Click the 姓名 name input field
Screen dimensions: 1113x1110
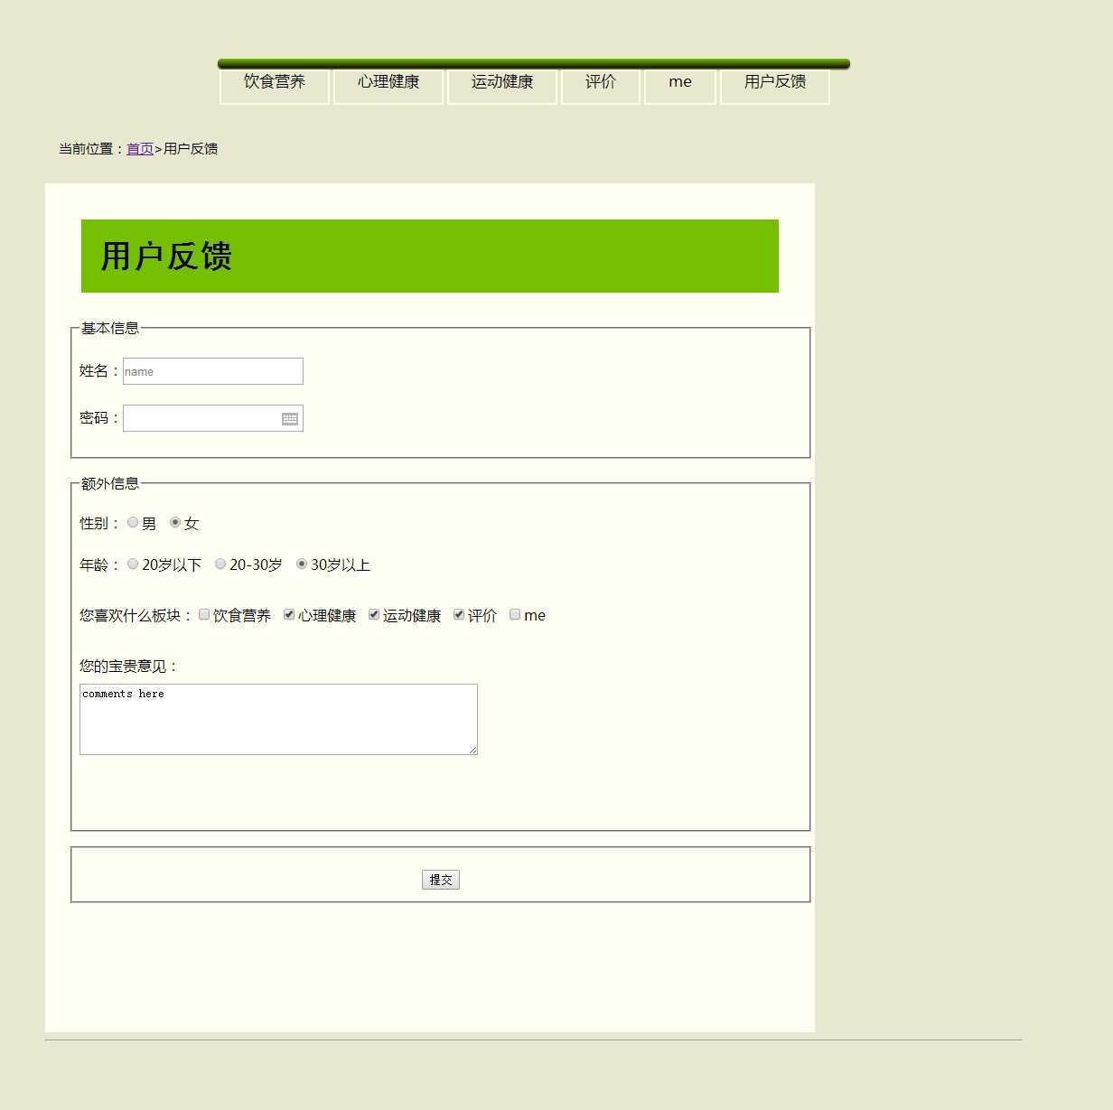(x=212, y=371)
